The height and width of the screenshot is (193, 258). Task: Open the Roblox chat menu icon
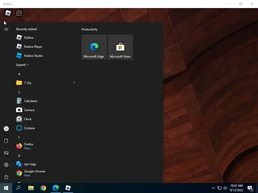(19, 13)
